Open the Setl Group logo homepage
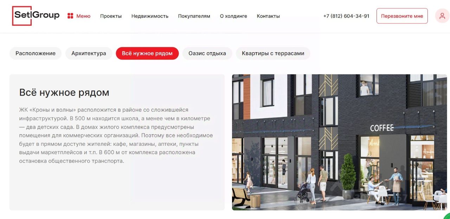Screen dimensions: 450x219 click(36, 16)
